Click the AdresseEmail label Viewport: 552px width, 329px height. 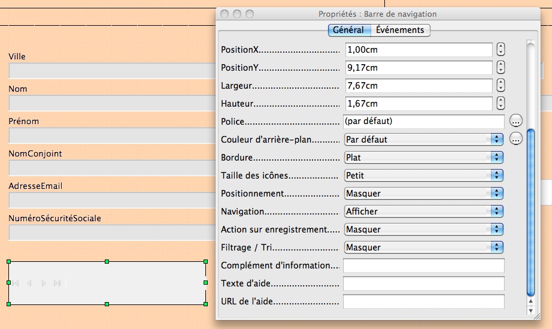point(35,186)
